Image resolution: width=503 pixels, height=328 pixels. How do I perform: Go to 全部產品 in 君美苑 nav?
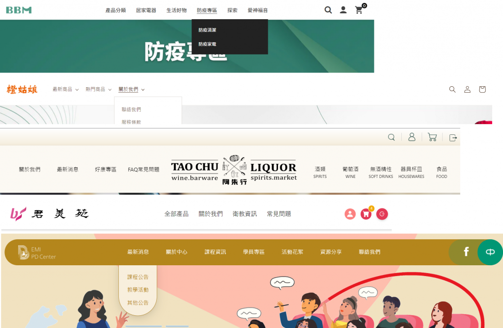coord(176,214)
